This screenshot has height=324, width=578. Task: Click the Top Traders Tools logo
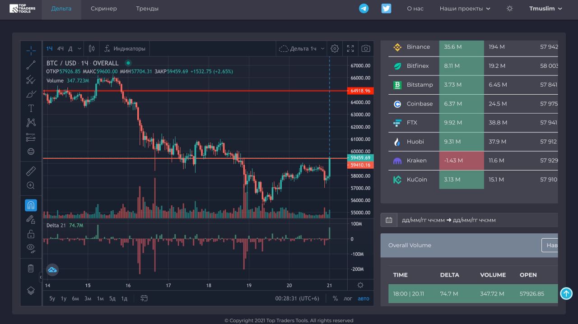(22, 9)
